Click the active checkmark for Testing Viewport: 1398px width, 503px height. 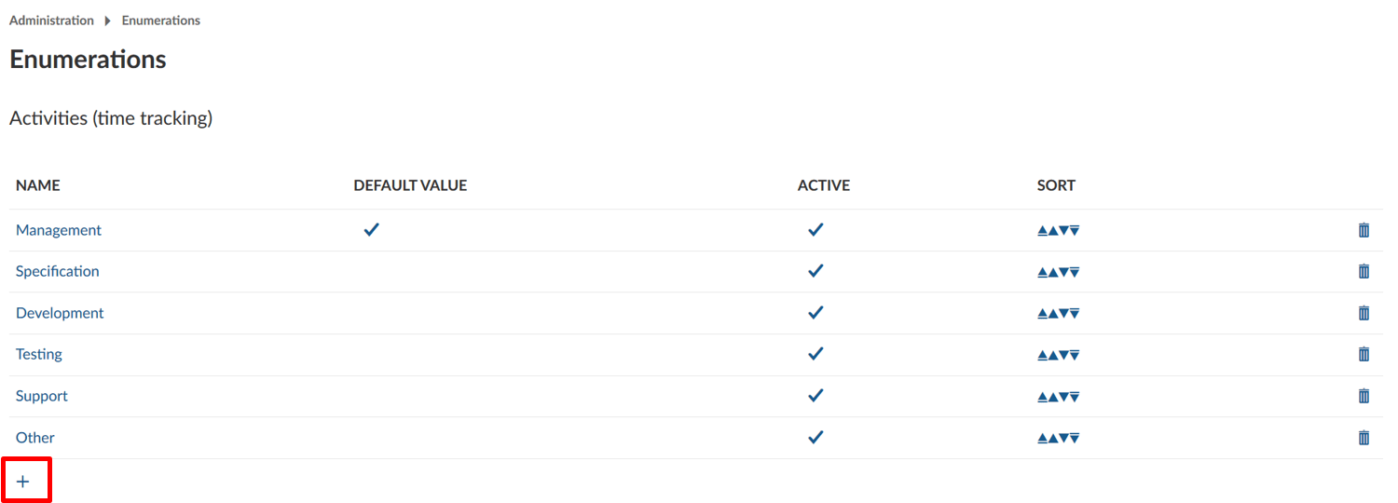(x=815, y=354)
